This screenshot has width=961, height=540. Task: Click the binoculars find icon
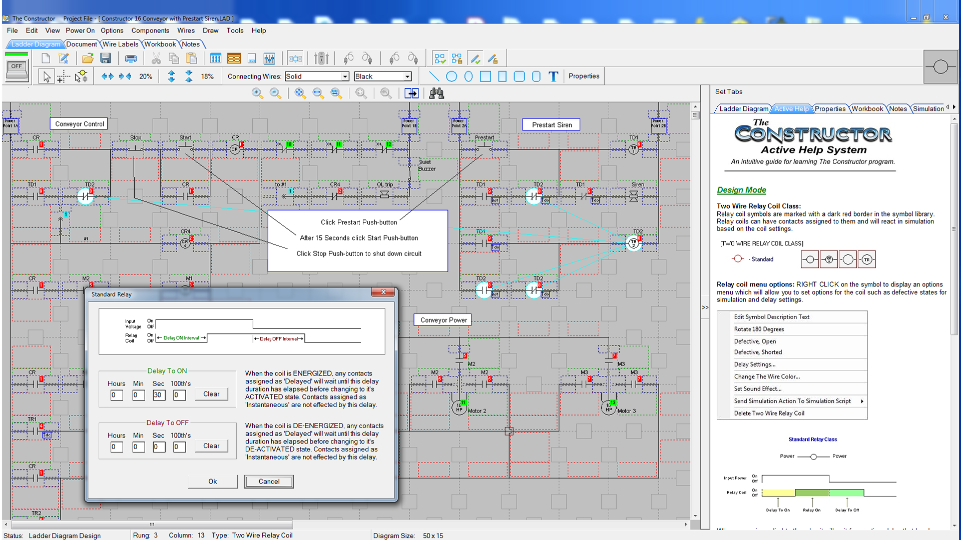(x=436, y=93)
